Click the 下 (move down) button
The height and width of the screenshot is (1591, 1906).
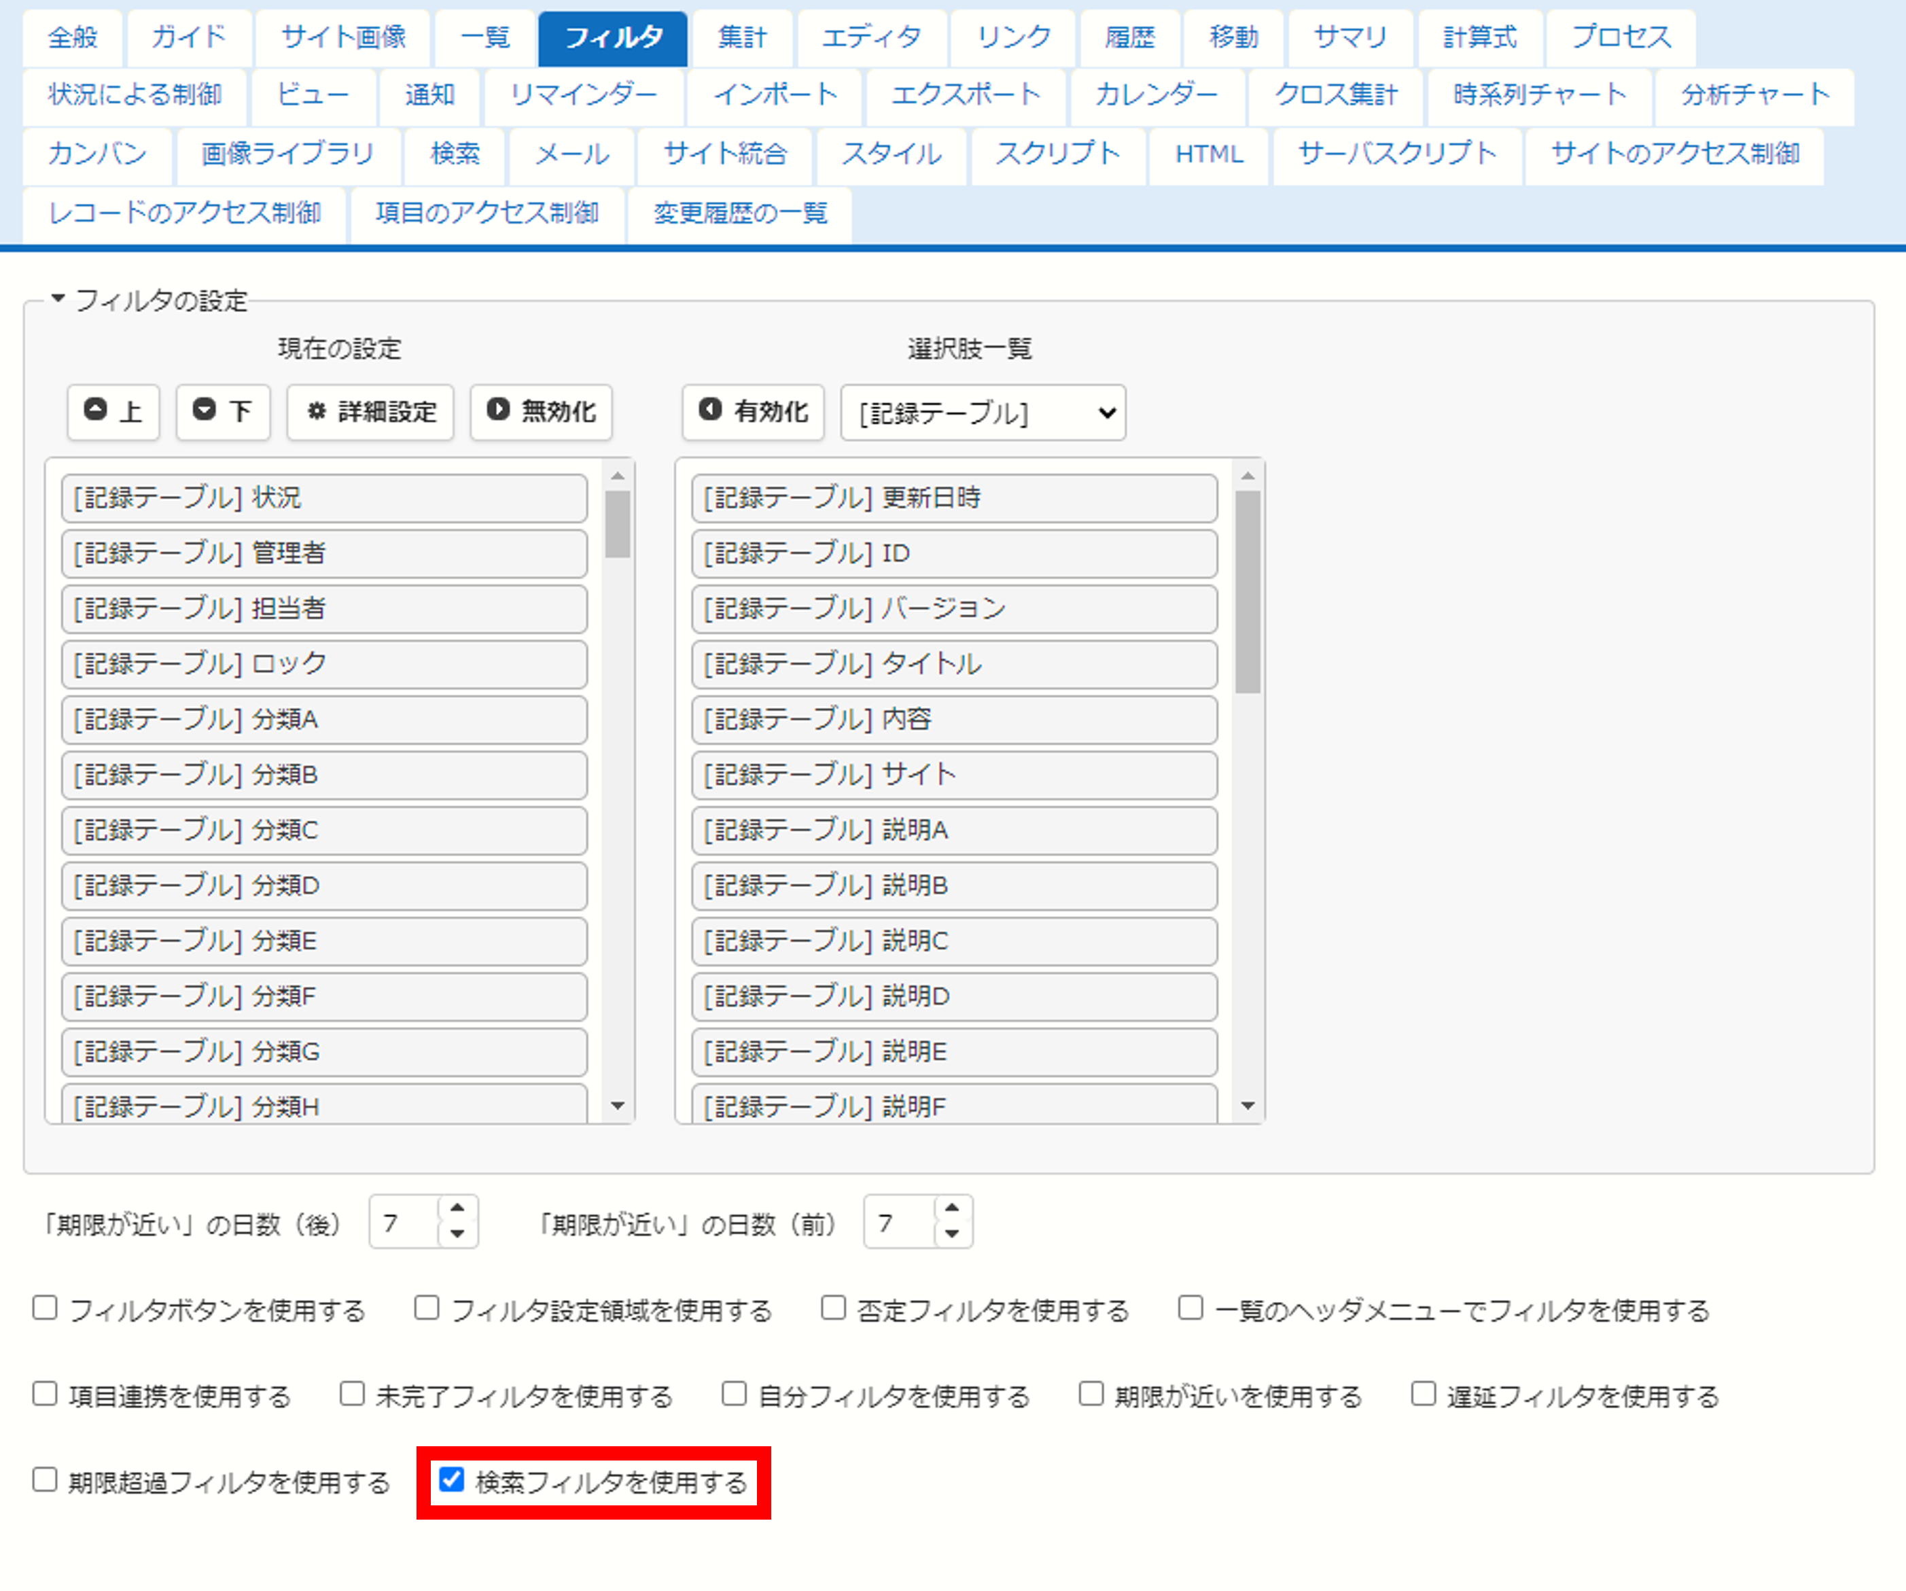224,412
